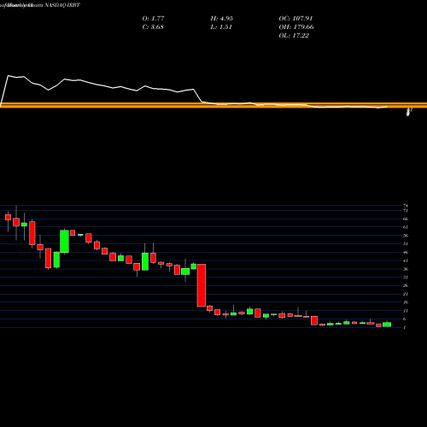Click the OL: 17.22 reading

click(x=294, y=36)
